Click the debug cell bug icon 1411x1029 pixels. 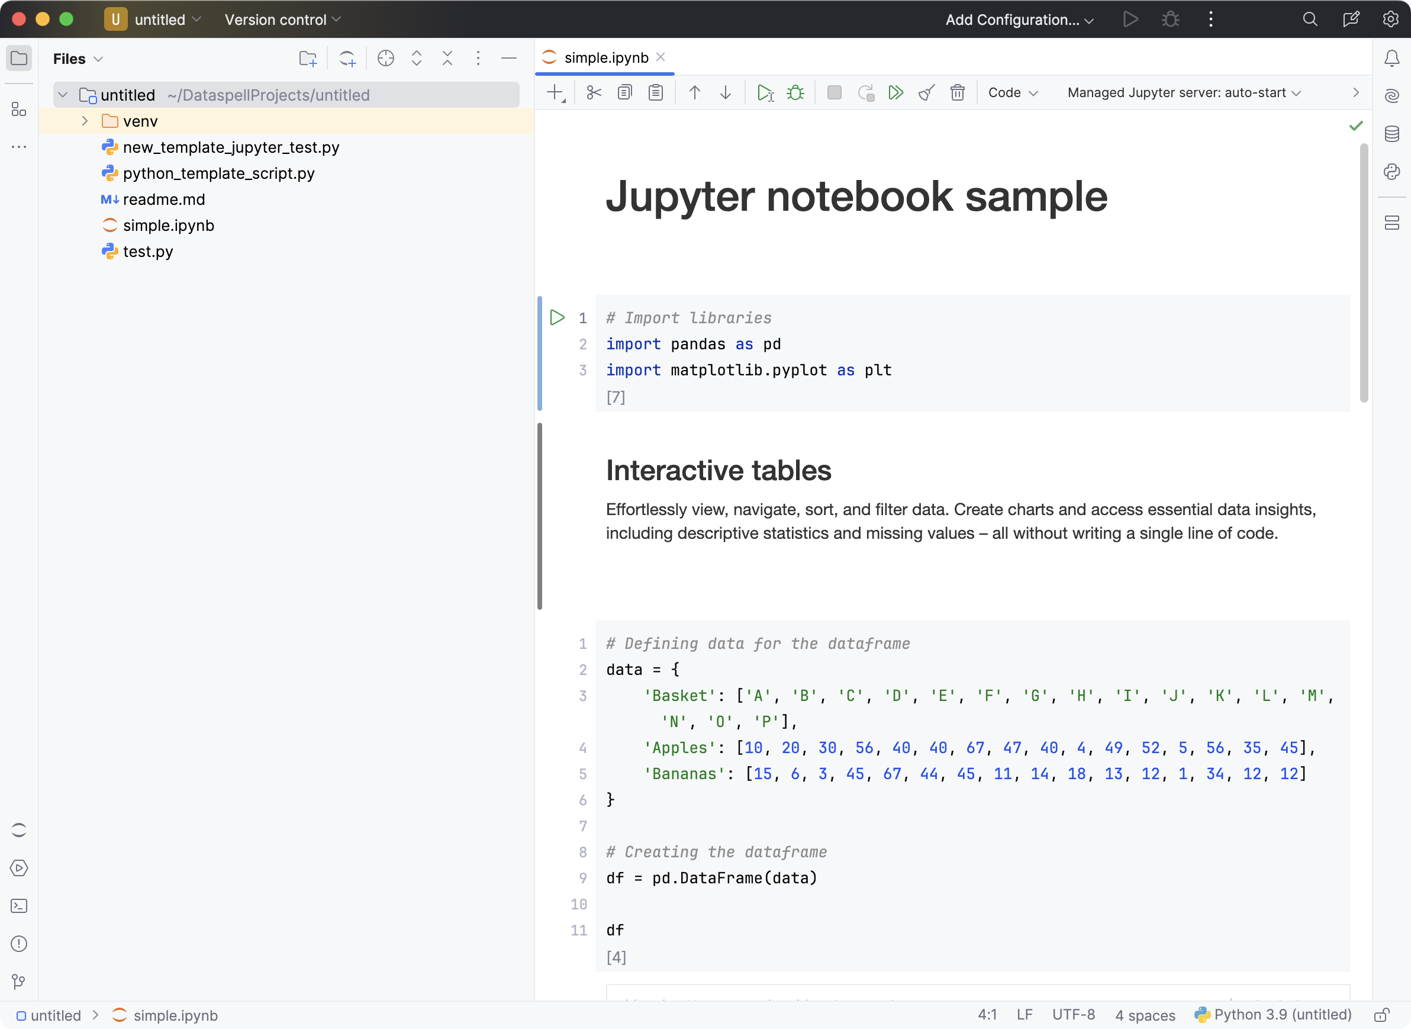[x=795, y=93]
